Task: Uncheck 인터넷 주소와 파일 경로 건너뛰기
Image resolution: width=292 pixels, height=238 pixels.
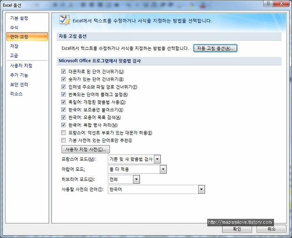Action: click(64, 87)
